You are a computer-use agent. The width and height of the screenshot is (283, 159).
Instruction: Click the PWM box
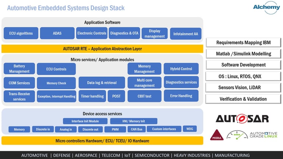click(x=115, y=129)
